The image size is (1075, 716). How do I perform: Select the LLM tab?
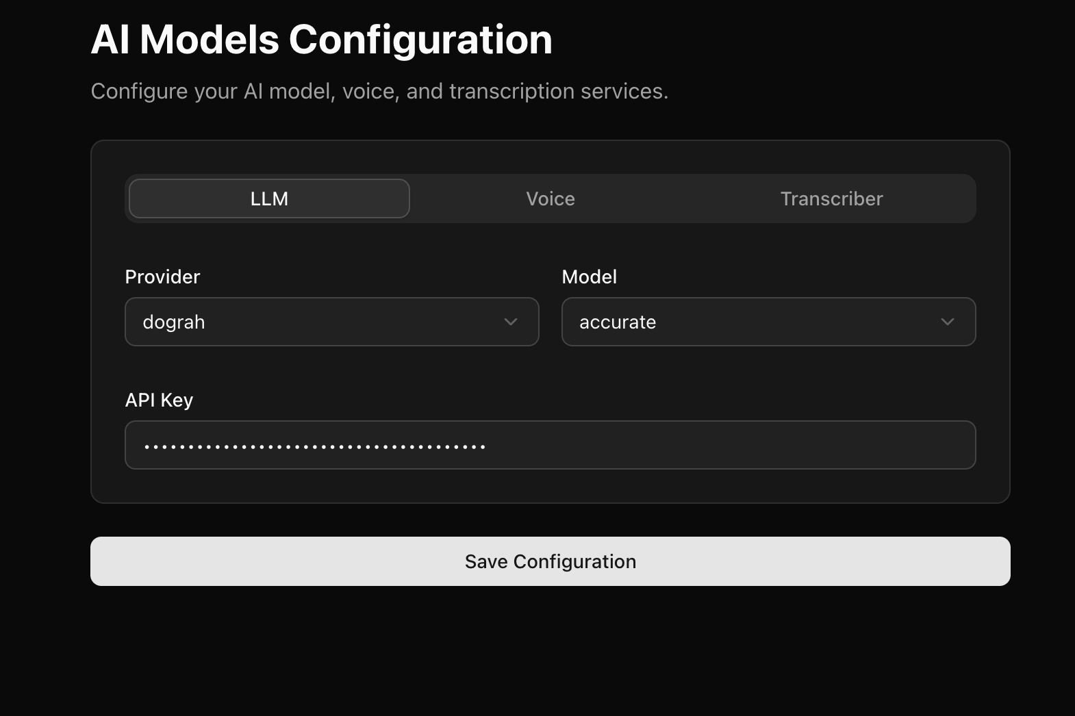click(268, 199)
